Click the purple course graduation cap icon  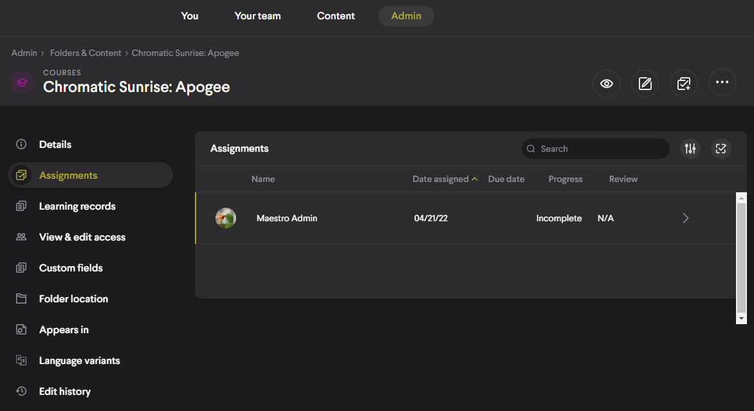[x=23, y=82]
